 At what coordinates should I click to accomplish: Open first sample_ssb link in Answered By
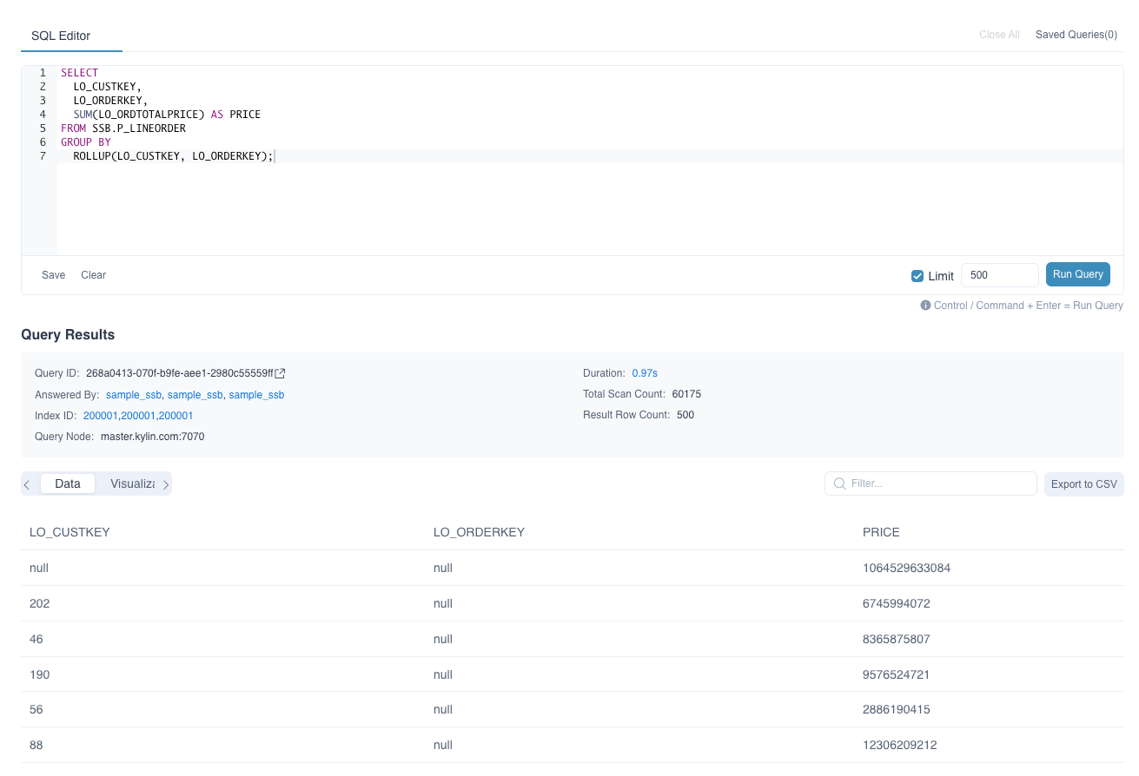point(134,395)
